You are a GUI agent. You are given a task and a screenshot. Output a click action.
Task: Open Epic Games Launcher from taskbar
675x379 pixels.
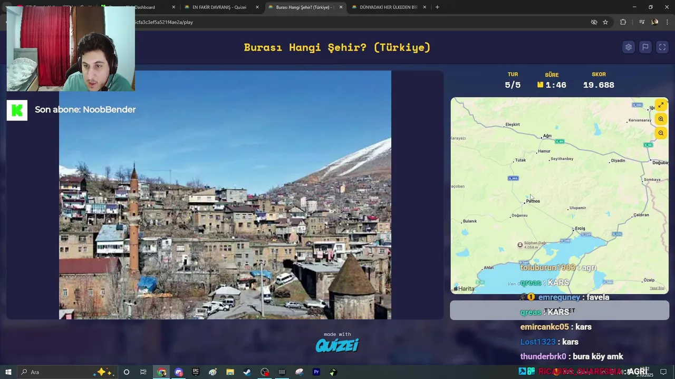pos(196,372)
